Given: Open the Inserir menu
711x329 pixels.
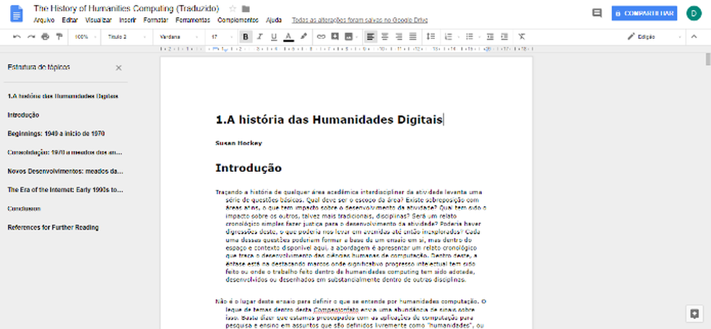Looking at the screenshot, I should coord(127,20).
